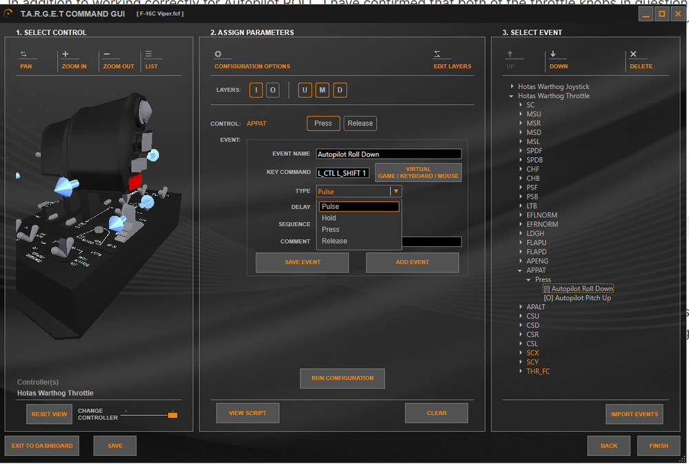Image resolution: width=689 pixels, height=469 pixels.
Task: Click the Finish button
Action: pos(659,446)
